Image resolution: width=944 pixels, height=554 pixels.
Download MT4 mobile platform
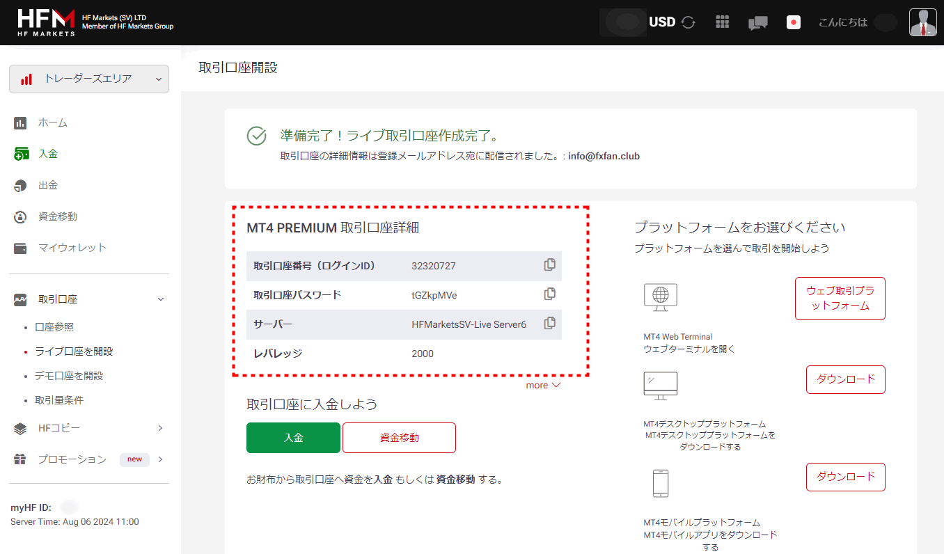click(846, 477)
